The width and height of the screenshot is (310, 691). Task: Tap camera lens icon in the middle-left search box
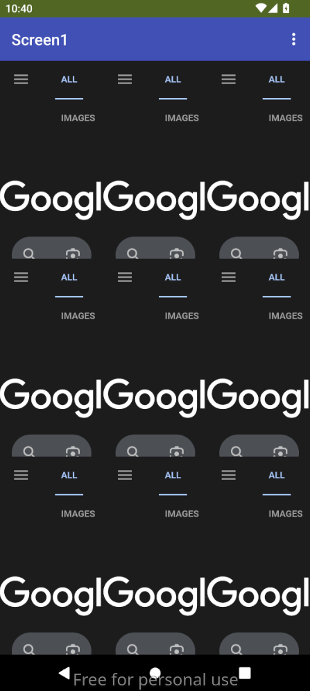pos(73,451)
